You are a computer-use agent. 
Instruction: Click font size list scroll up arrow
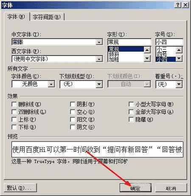[x=179, y=50]
